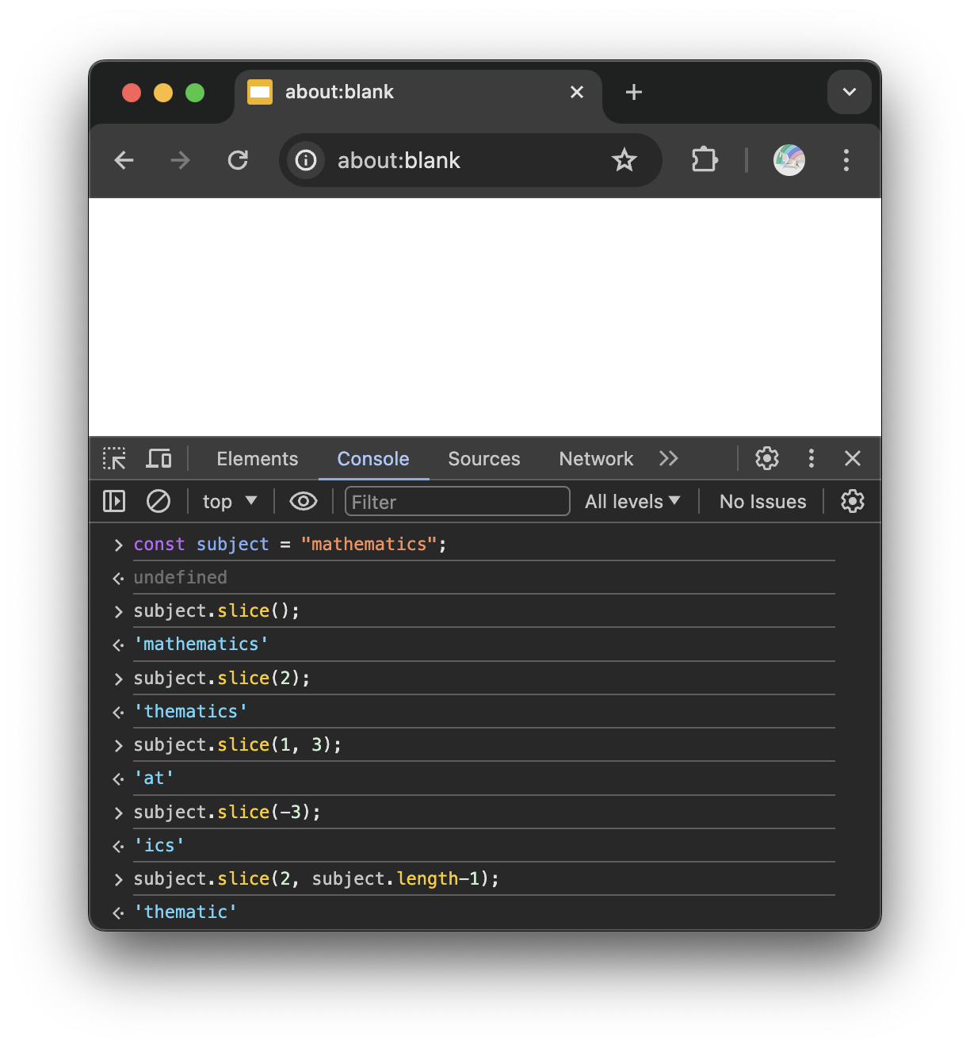Viewport: 970px width, 1048px height.
Task: Open the tab search dropdown arrow
Action: (x=850, y=92)
